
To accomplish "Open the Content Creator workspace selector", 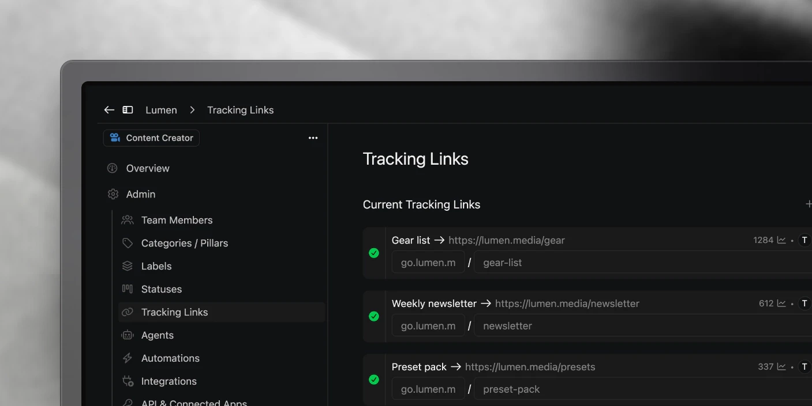I will (x=151, y=138).
